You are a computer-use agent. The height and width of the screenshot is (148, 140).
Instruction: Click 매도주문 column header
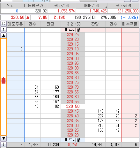15,24
